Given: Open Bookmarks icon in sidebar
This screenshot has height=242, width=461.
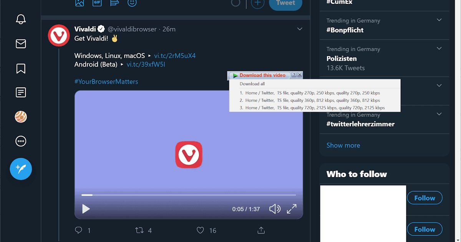Looking at the screenshot, I should point(21,68).
